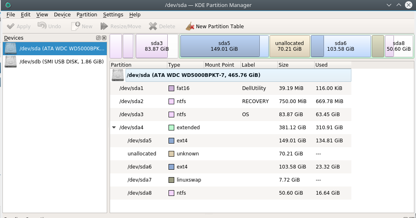Float the Devices panel using its title button
The image size is (416, 218).
pyautogui.click(x=98, y=38)
